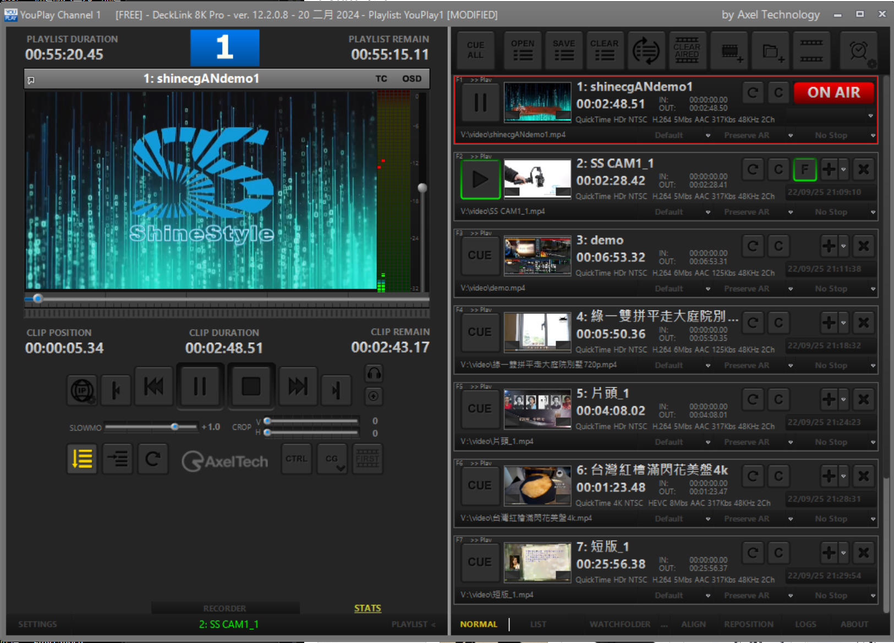Toggle the green F flag on SS CAM1_1
Viewport: 894px width, 643px height.
pos(805,170)
